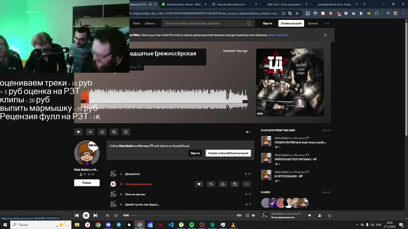The image size is (408, 229).
Task: Open the В ОППОЗИЦИИ - EP playlist
Action: (289, 176)
